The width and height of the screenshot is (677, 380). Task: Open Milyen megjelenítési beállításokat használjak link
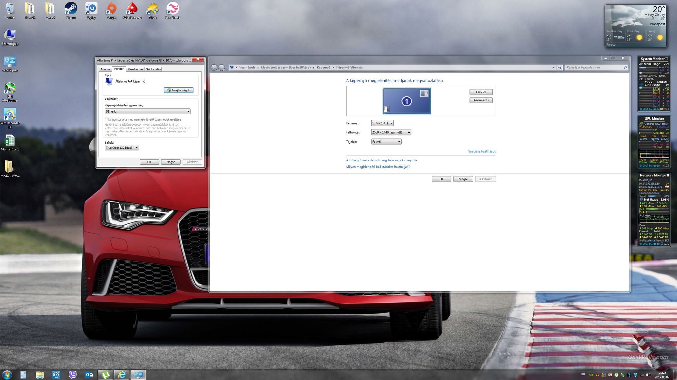[x=378, y=167]
